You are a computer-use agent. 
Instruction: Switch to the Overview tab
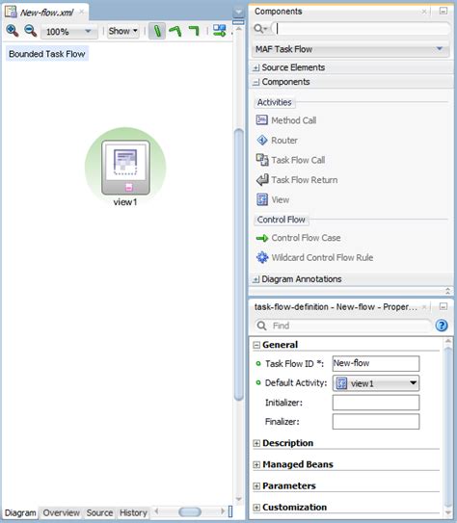(61, 512)
